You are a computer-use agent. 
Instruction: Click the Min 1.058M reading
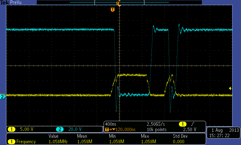(x=117, y=141)
